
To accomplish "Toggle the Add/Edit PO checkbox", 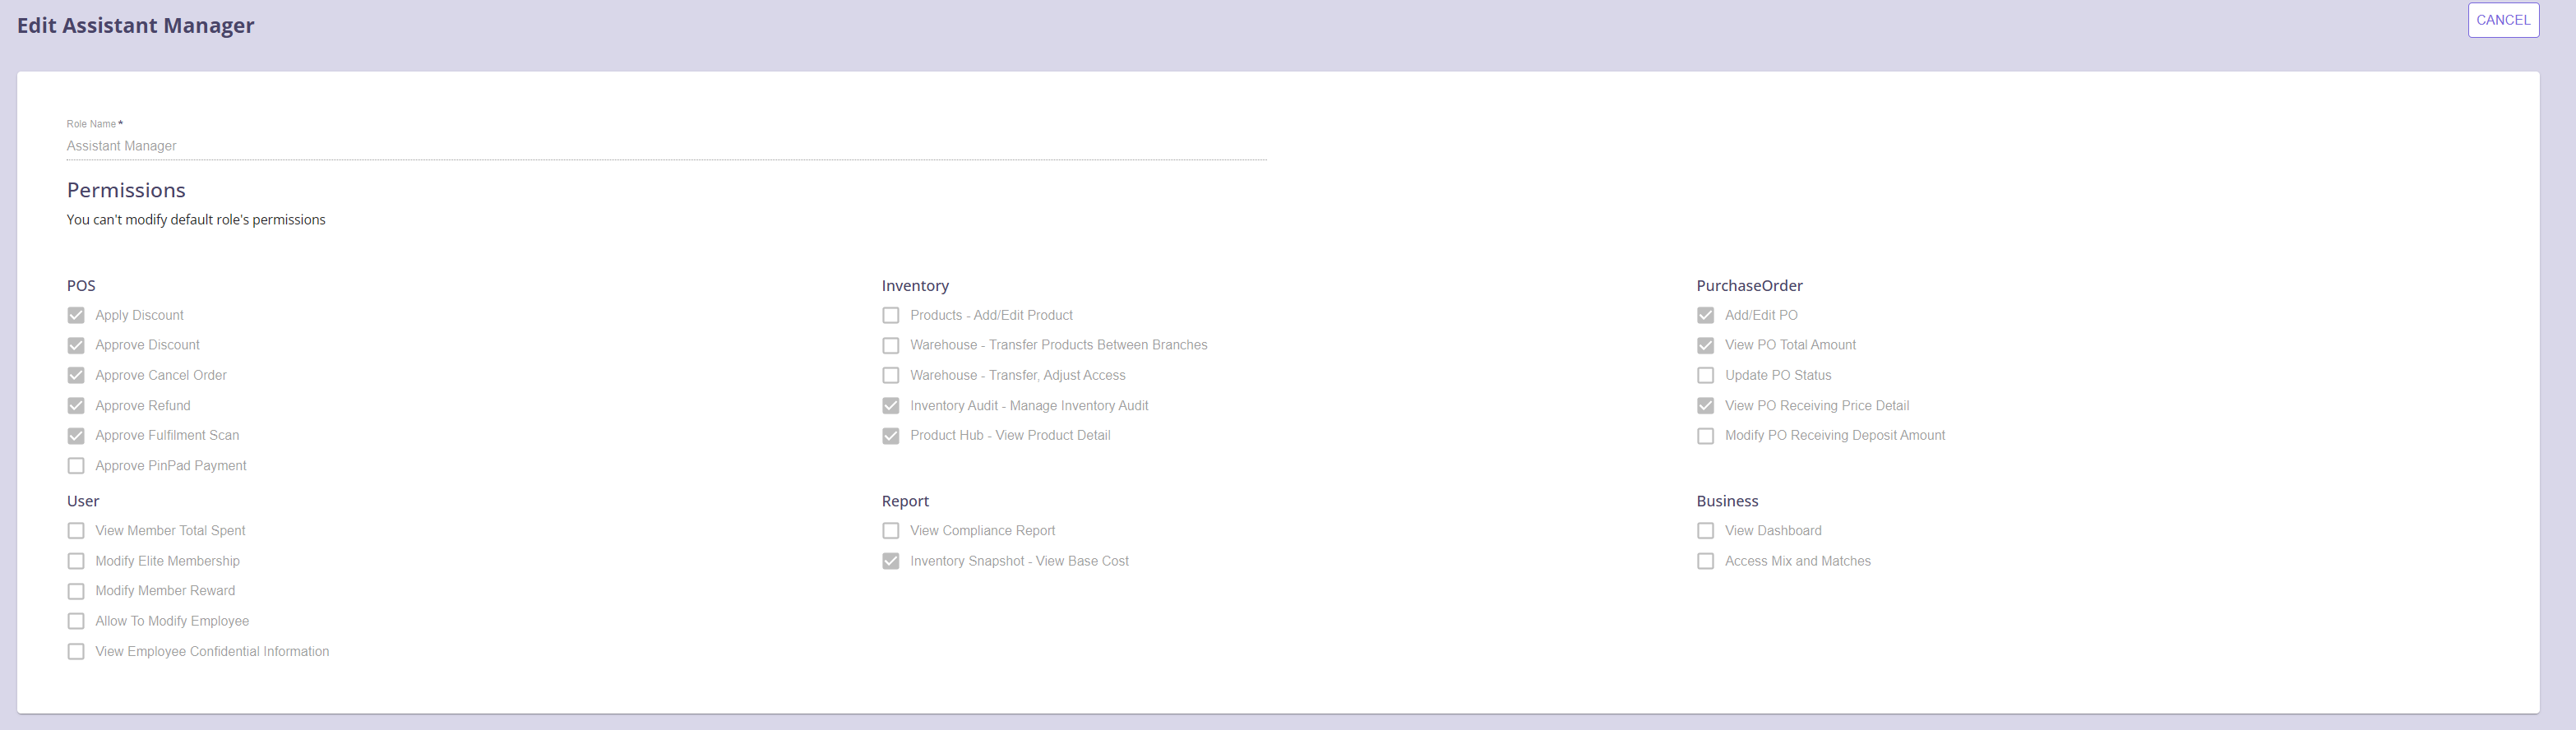I will pyautogui.click(x=1706, y=315).
